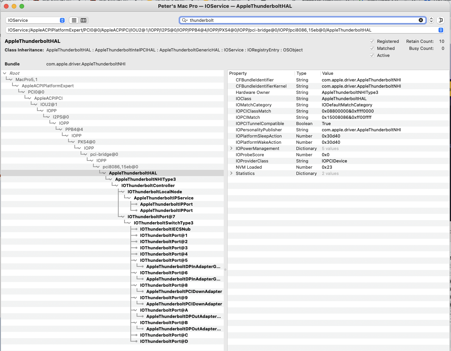Select IOThunderboltController in tree
The height and width of the screenshot is (351, 451).
click(148, 185)
